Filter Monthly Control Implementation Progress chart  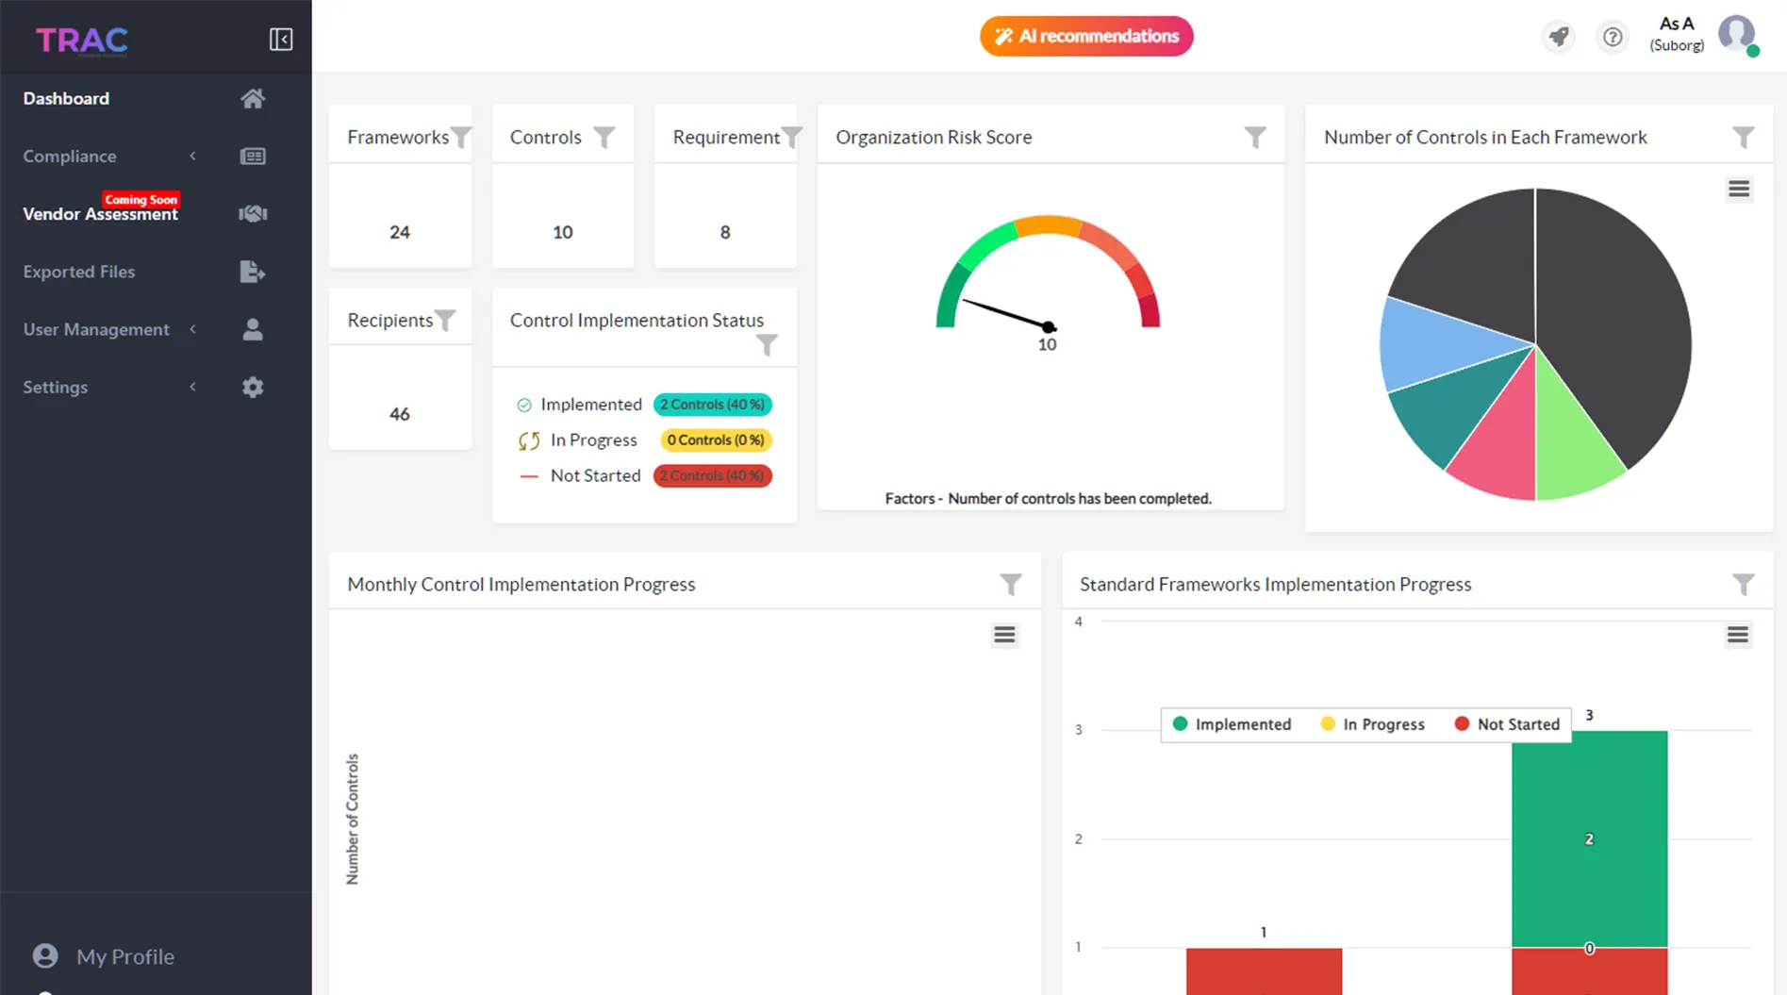tap(1011, 585)
